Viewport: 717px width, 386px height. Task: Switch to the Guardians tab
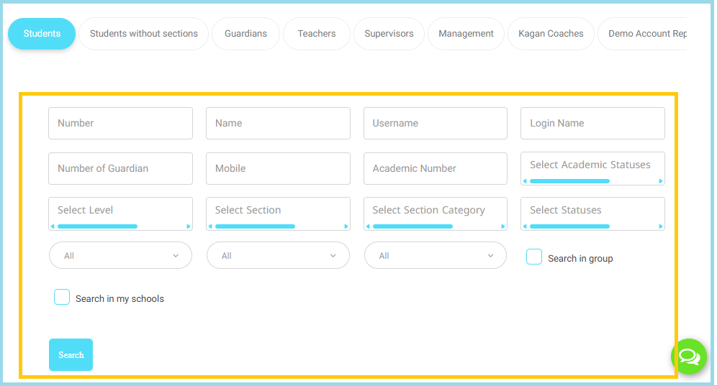pyautogui.click(x=245, y=34)
